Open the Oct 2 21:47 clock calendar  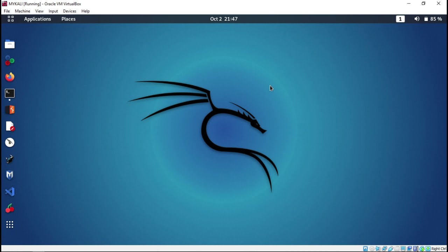224,19
